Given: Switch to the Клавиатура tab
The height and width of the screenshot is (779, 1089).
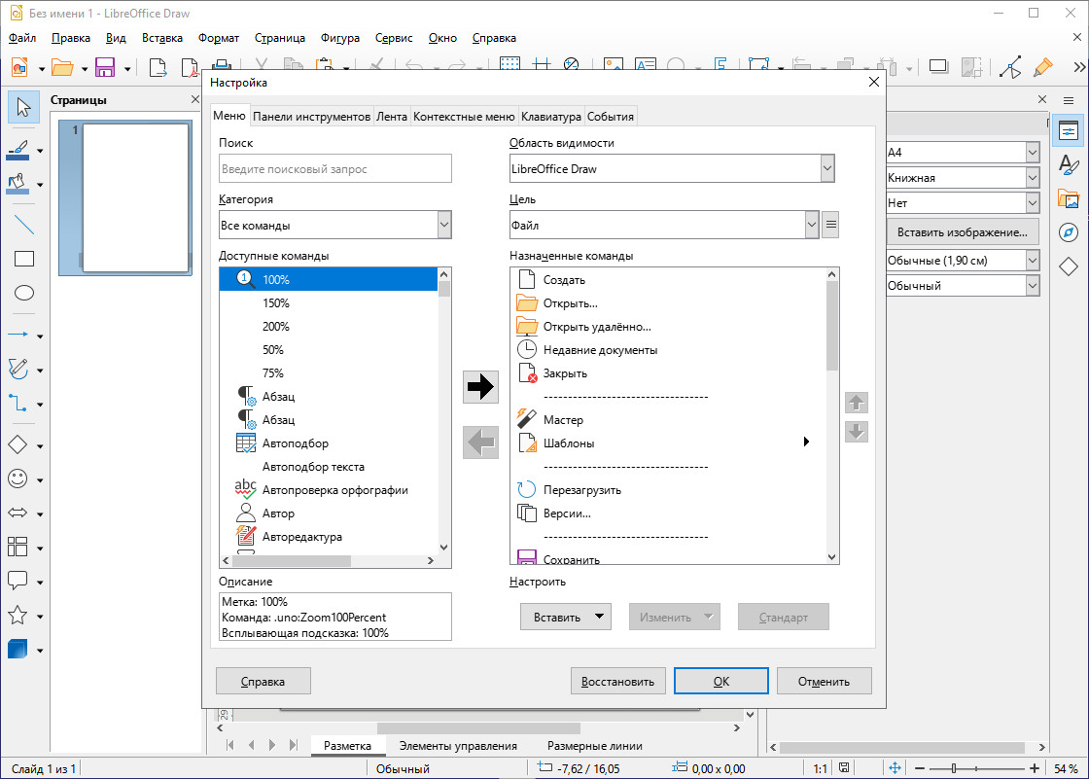Looking at the screenshot, I should [x=550, y=117].
